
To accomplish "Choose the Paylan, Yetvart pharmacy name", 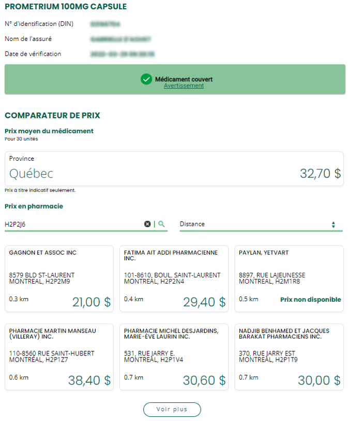I will 264,253.
